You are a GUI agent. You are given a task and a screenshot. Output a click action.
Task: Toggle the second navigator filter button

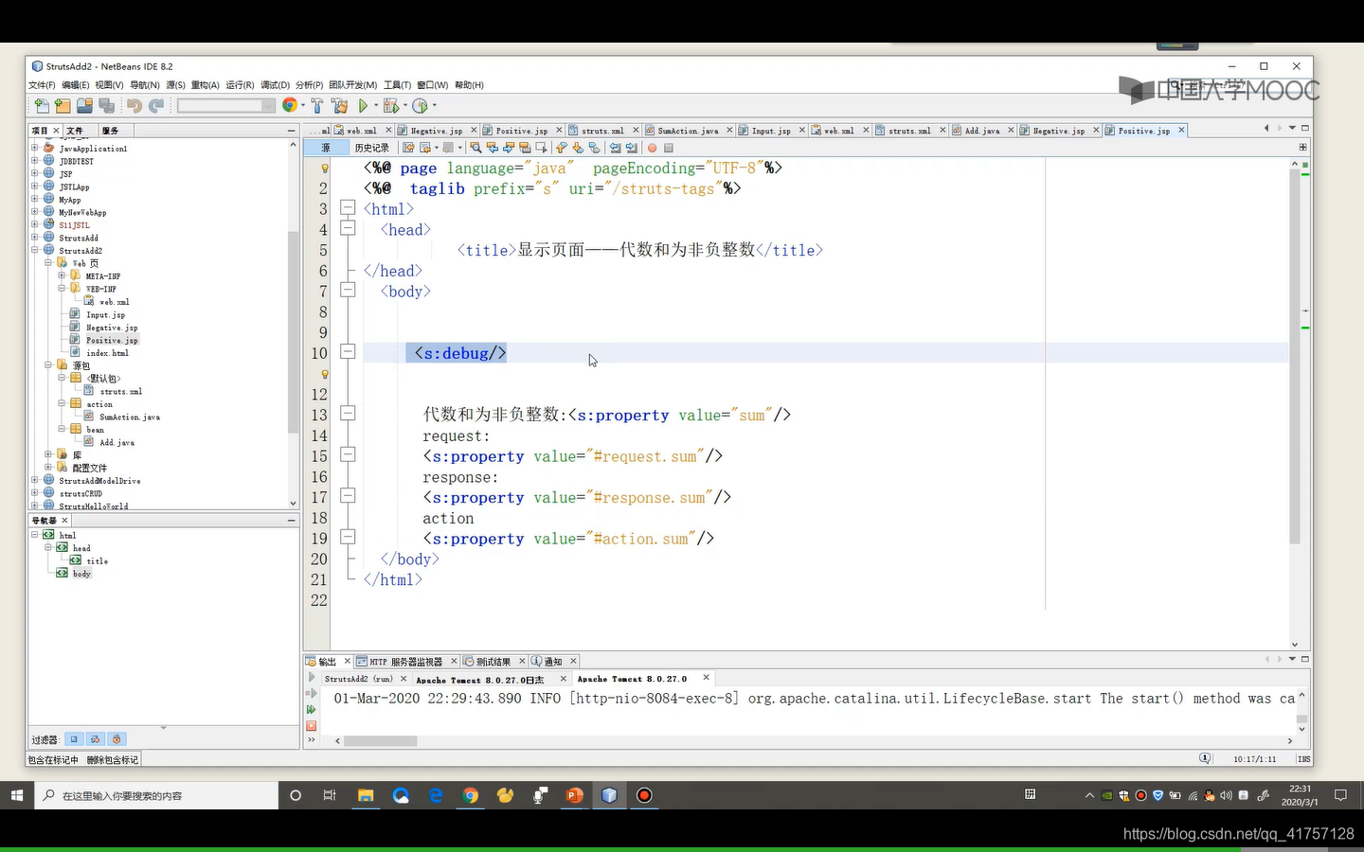click(x=95, y=739)
